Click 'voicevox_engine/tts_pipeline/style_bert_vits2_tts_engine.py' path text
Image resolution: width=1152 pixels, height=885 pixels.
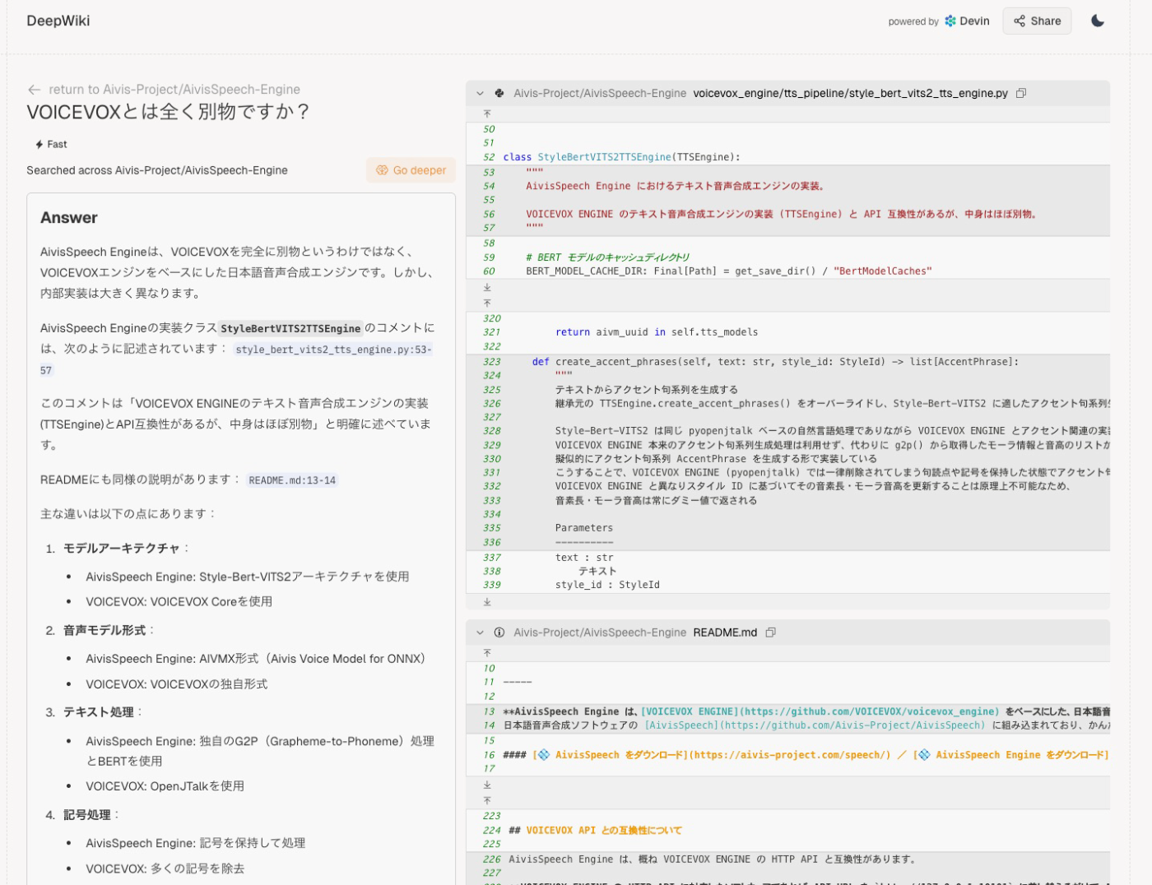(850, 94)
